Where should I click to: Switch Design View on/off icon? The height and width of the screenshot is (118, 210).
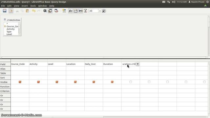tap(50, 11)
